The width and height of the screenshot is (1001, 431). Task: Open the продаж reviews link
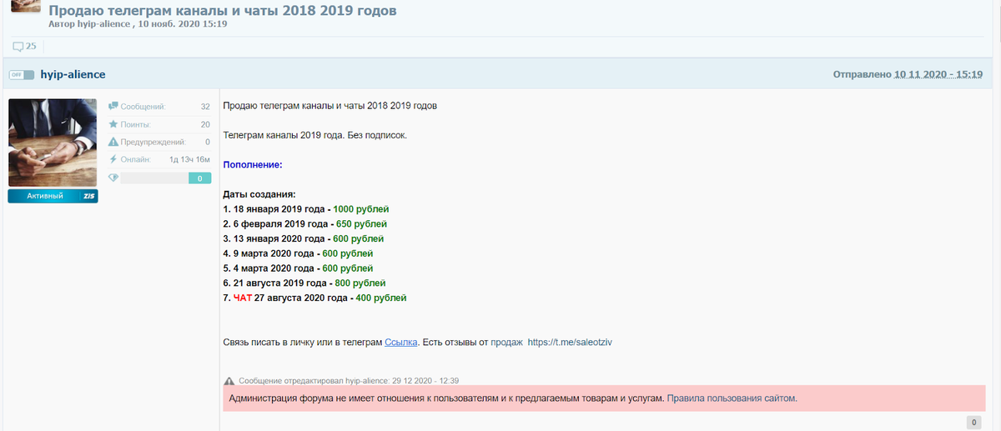coord(506,342)
